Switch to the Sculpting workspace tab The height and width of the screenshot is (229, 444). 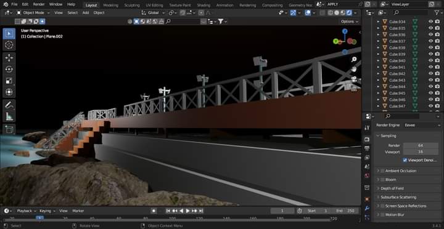click(132, 5)
